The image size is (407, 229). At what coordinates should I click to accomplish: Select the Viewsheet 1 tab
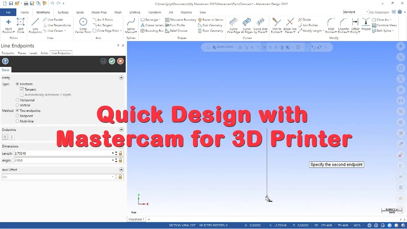click(x=136, y=219)
